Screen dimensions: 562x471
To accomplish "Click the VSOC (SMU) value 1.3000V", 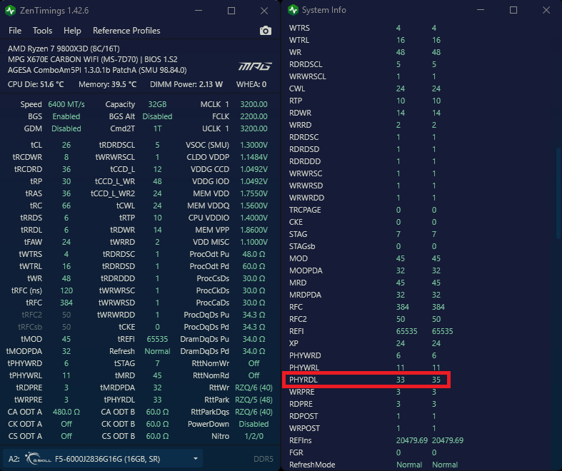I will (x=254, y=145).
